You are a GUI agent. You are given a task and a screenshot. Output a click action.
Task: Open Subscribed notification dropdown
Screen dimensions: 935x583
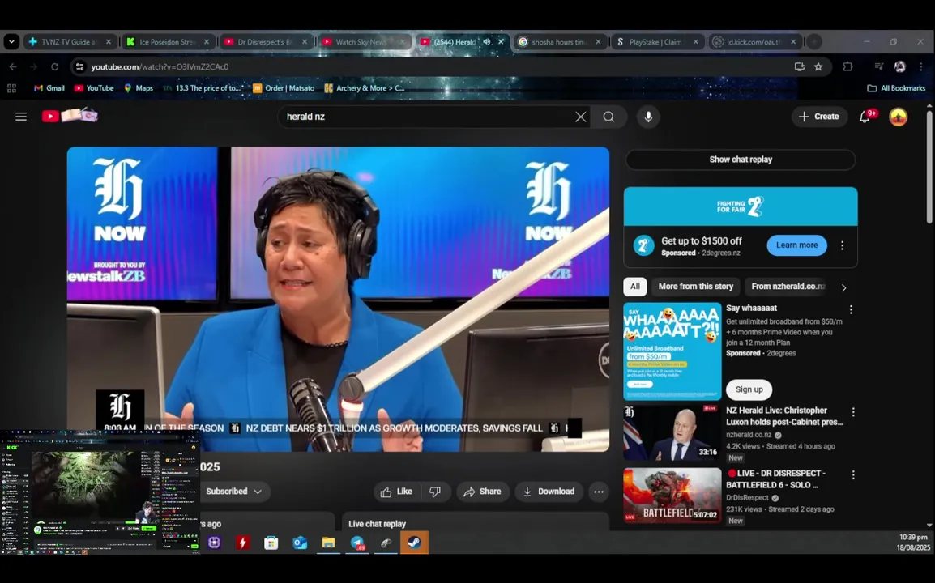234,492
